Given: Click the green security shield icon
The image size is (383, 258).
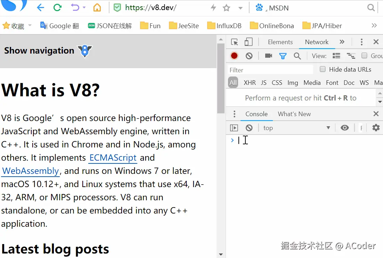Looking at the screenshot, I should (117, 8).
